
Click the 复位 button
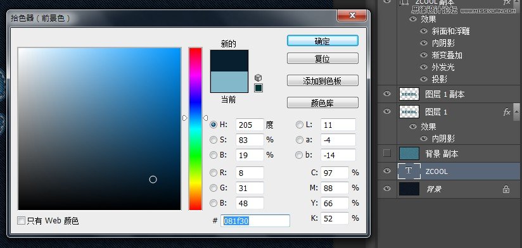click(x=322, y=58)
